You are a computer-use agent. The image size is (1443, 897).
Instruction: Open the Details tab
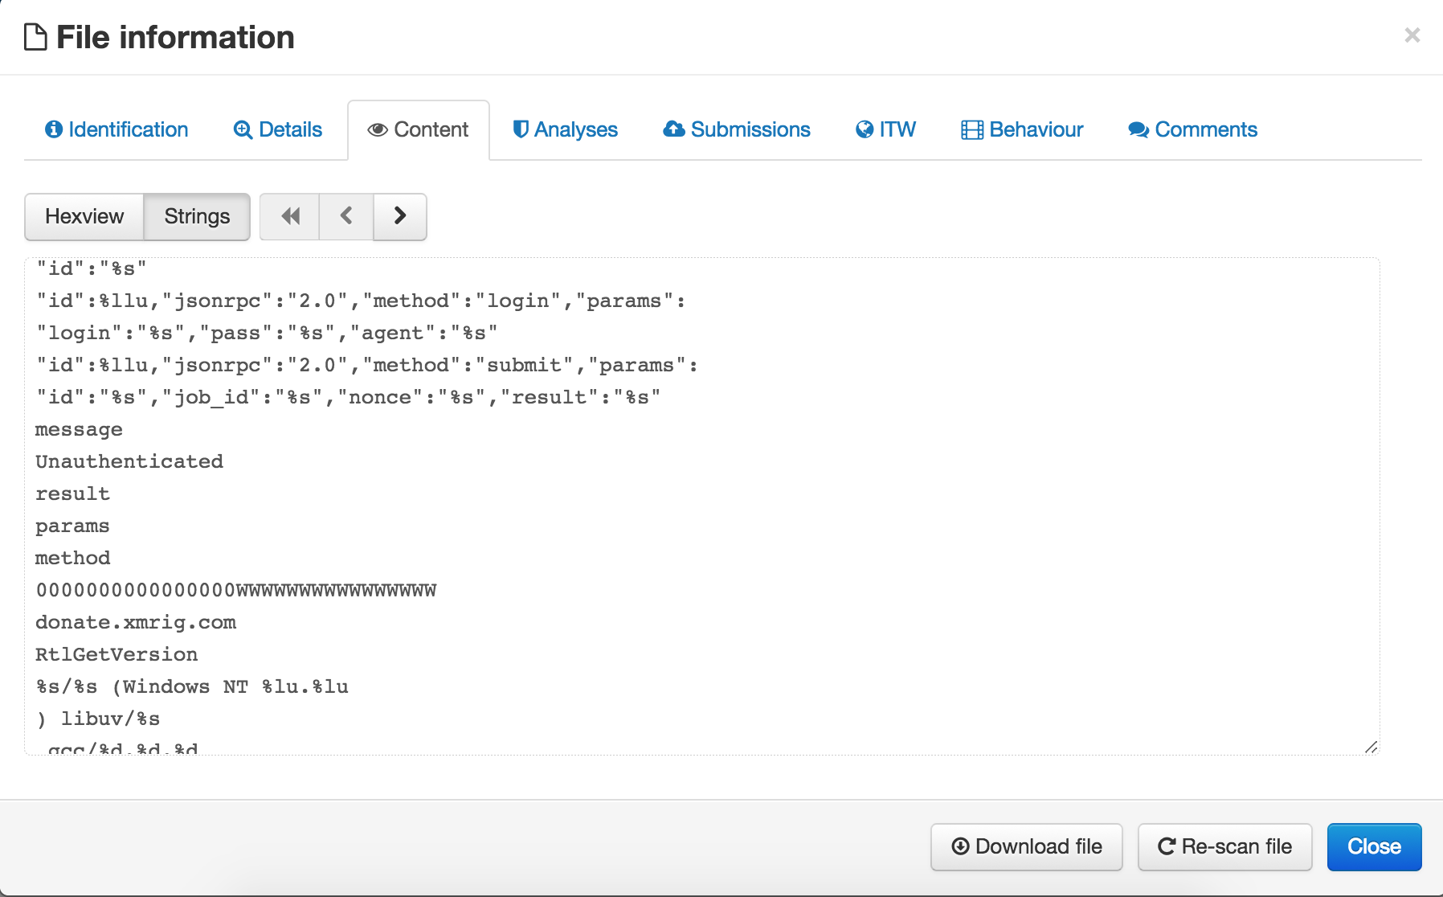(278, 129)
